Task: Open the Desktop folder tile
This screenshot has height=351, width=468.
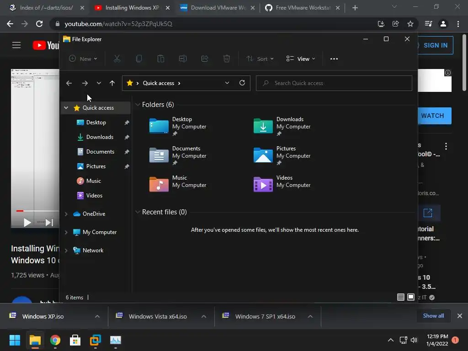Action: [178, 126]
